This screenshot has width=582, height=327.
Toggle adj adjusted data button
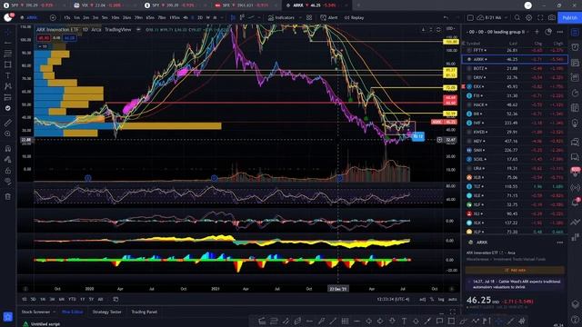pyautogui.click(x=422, y=299)
